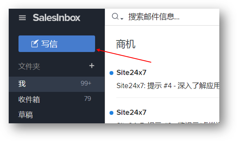
Task: Open the hamburger menu beside SalesInbox
Action: [22, 18]
